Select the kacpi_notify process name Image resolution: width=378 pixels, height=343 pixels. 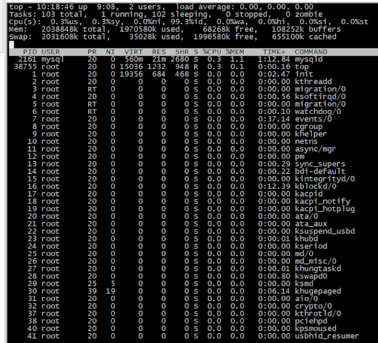[x=322, y=201]
